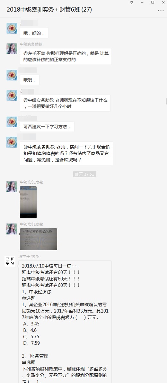
Task: Click the 中级实务助教 avatar beside the landscape photo
Action: point(12,229)
